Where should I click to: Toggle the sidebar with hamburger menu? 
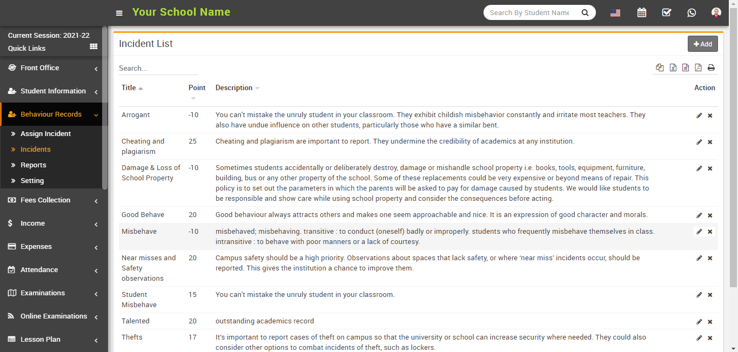coord(119,13)
